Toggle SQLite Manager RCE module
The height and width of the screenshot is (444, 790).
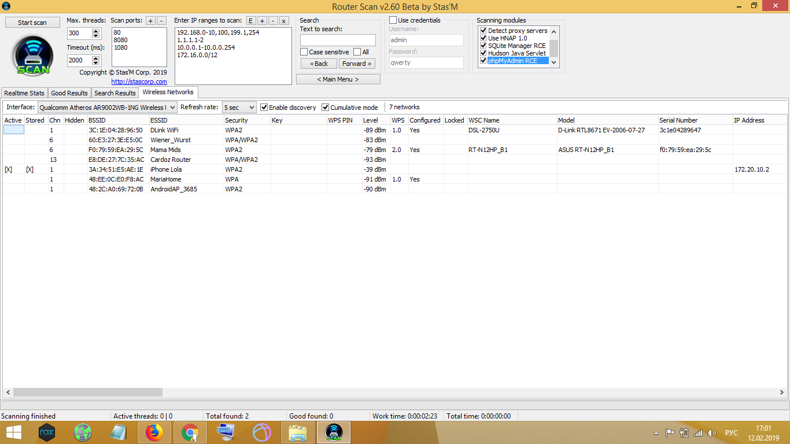483,46
